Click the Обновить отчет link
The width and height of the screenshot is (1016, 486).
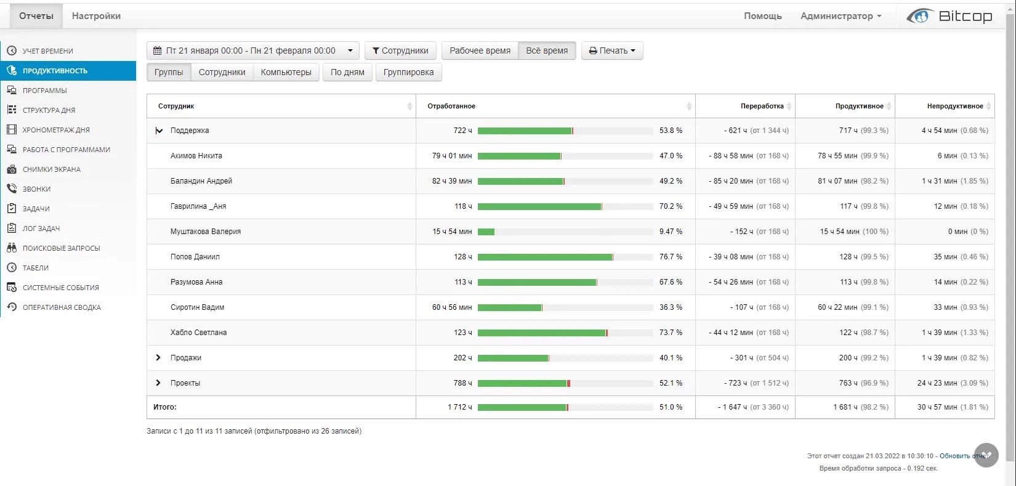tap(963, 456)
